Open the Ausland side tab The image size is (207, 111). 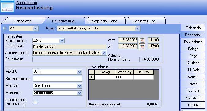coord(193,63)
